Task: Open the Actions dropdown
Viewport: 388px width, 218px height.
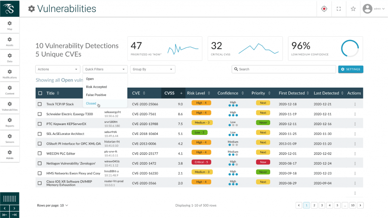Action: tap(58, 69)
